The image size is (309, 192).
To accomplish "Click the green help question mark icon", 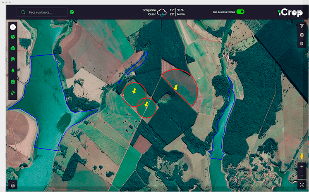I will 72,12.
